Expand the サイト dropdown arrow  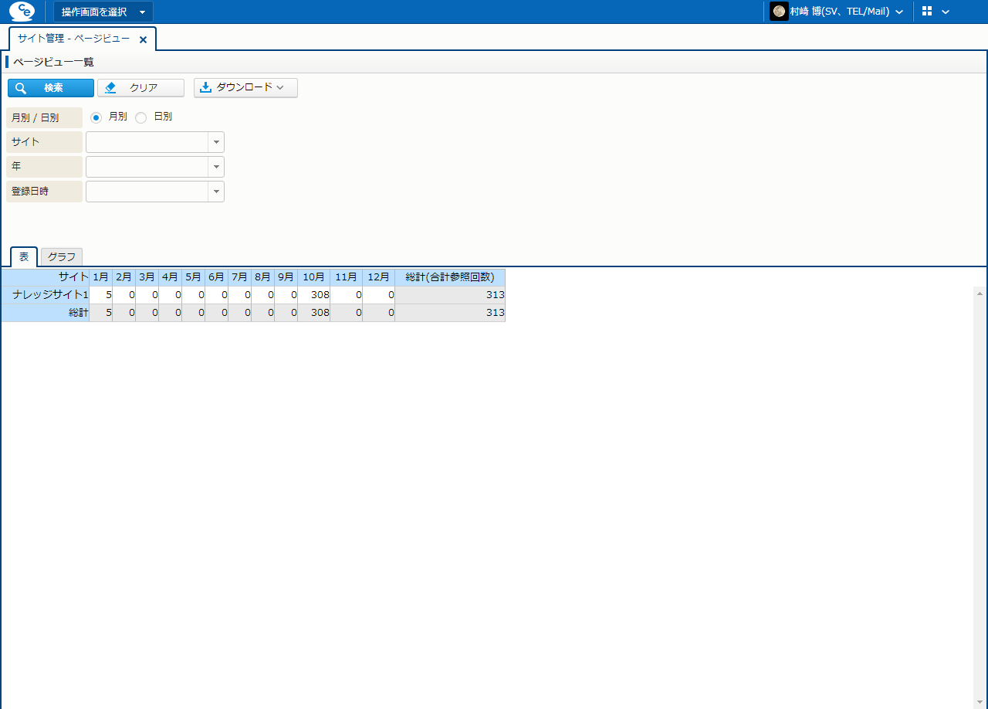pos(216,142)
